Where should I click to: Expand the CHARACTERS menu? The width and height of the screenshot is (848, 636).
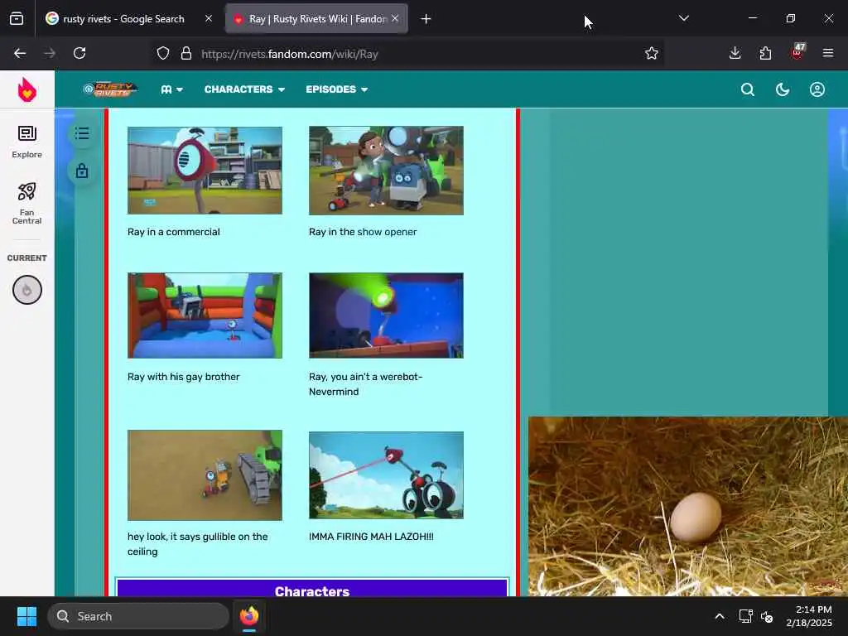tap(244, 89)
